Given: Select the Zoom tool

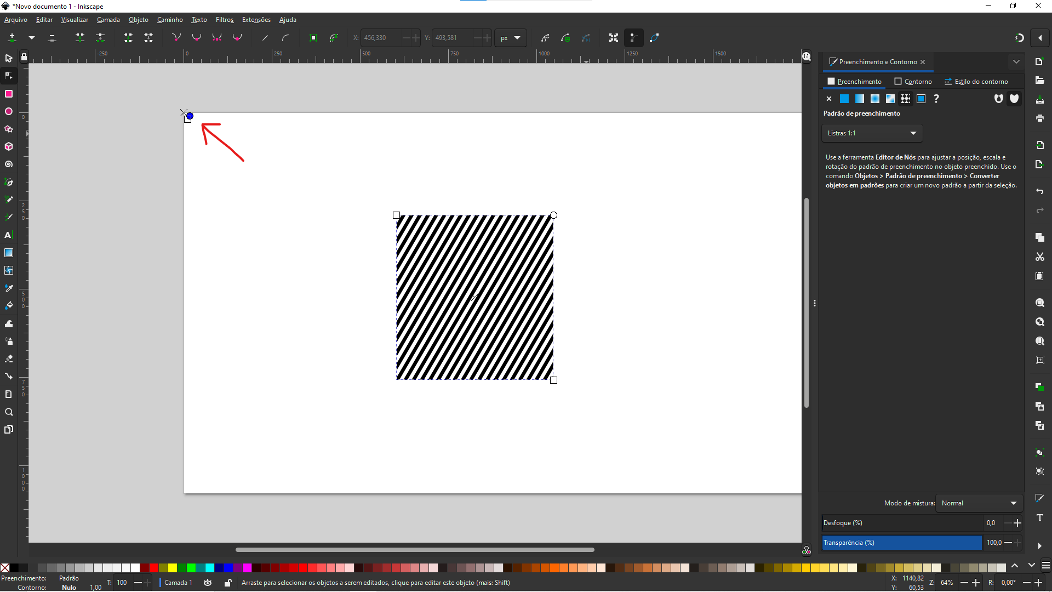Looking at the screenshot, I should 9,411.
